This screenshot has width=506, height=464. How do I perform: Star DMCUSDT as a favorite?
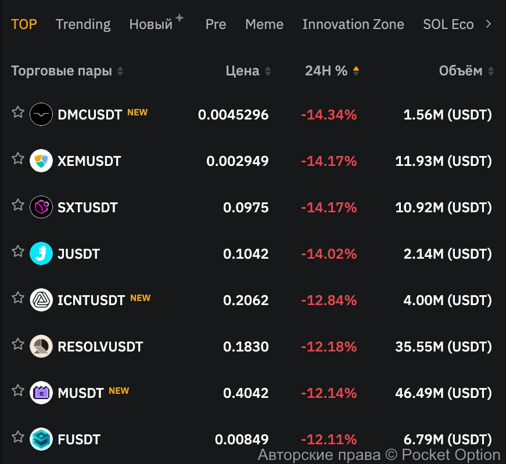coord(18,112)
